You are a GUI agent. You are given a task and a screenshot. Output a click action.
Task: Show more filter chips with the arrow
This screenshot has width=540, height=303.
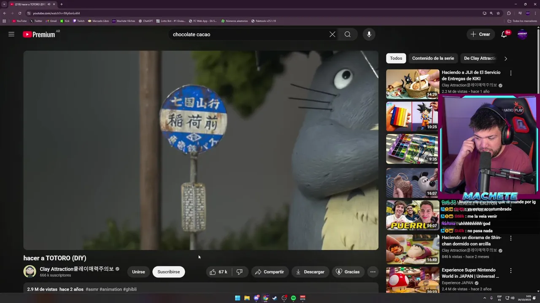point(505,58)
